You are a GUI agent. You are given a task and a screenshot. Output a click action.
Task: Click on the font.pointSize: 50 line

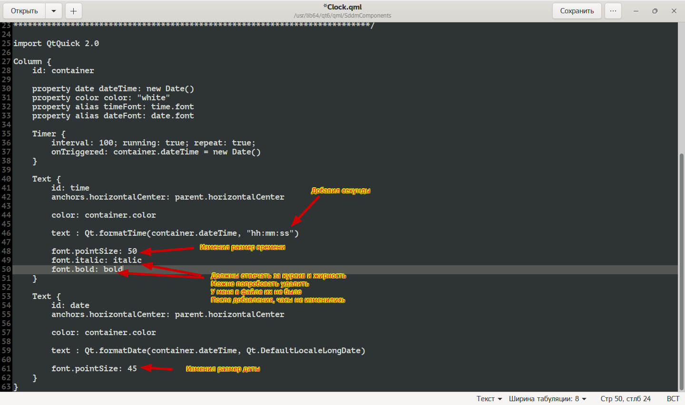point(94,251)
